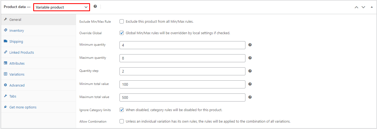Uncheck the Ignore Category limits checkbox
The image size is (377, 129).
click(122, 110)
